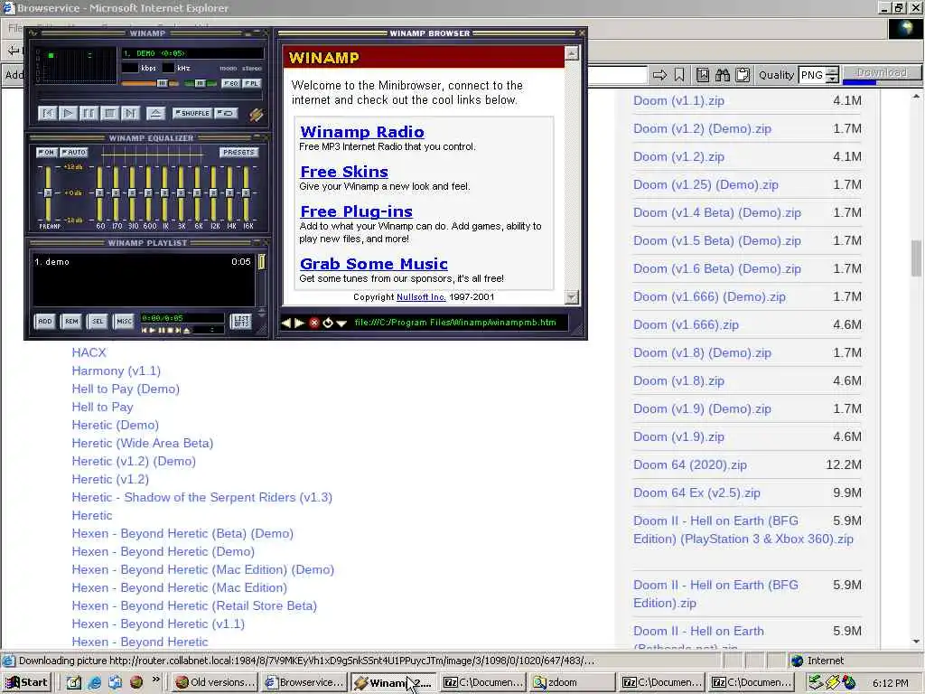Open playlist SEL menu
925x694 pixels.
tap(98, 321)
